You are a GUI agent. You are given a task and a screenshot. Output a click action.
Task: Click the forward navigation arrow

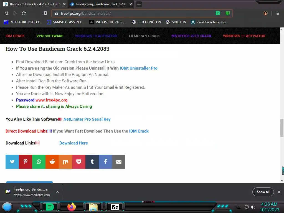pos(15,13)
